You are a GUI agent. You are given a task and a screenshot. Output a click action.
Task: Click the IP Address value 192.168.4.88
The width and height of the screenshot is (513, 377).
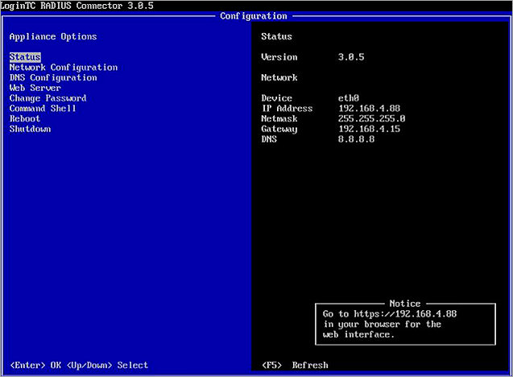(370, 108)
